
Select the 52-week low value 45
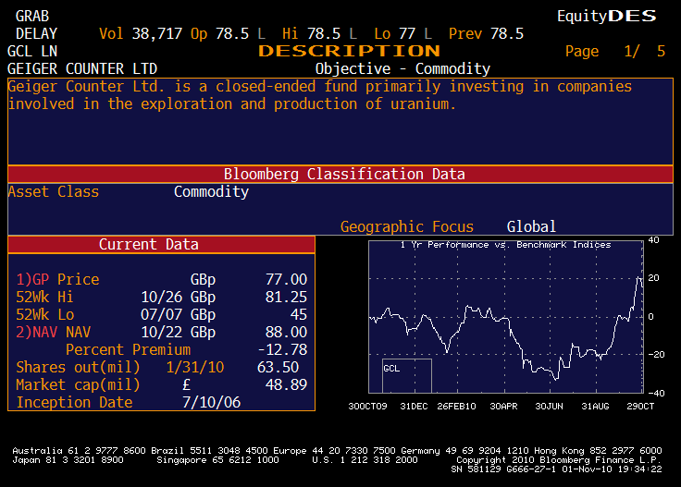pyautogui.click(x=299, y=315)
